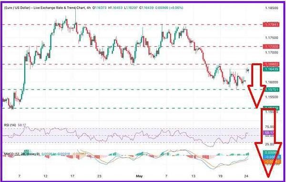
Task: Click the change value 0.00066 (+0.06%)
Action: click(169, 8)
